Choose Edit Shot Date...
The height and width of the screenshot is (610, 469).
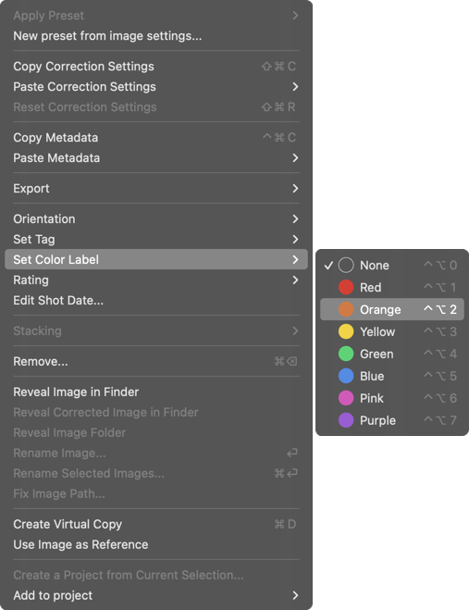156,300
